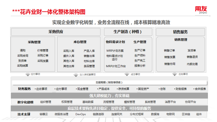Select 请购 under 采购管理

point(23,50)
